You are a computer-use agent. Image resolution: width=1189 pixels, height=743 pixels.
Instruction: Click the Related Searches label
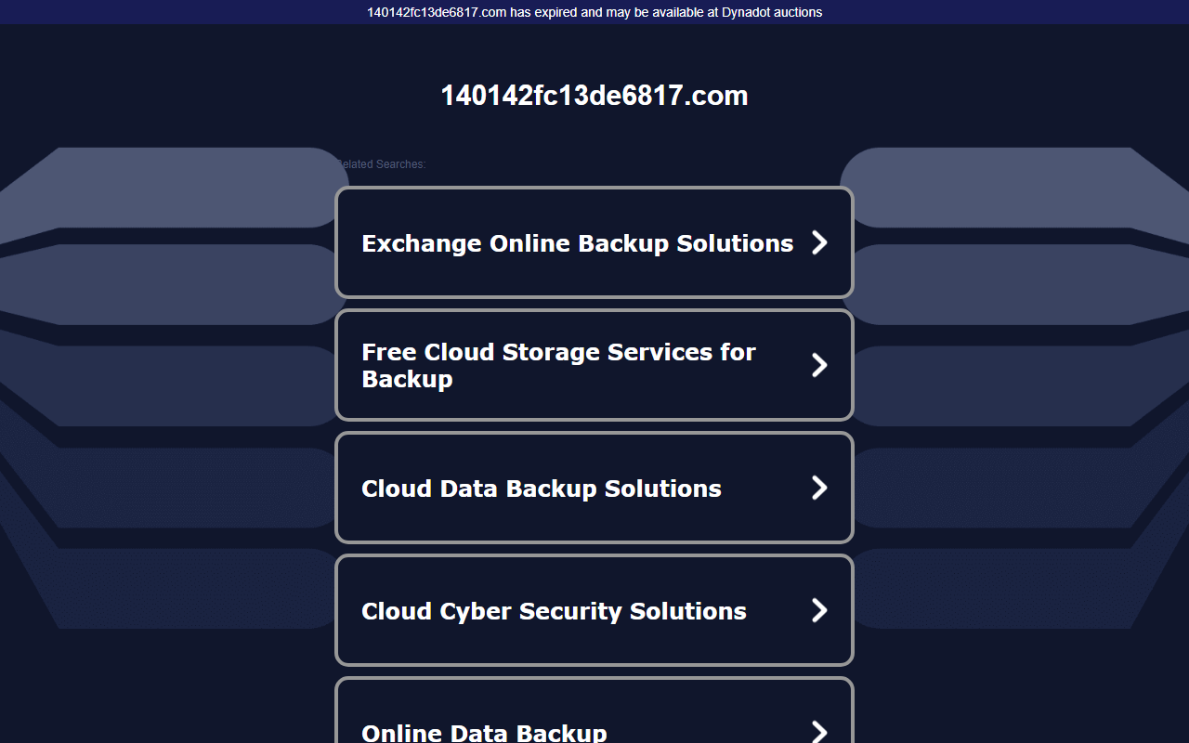(381, 164)
